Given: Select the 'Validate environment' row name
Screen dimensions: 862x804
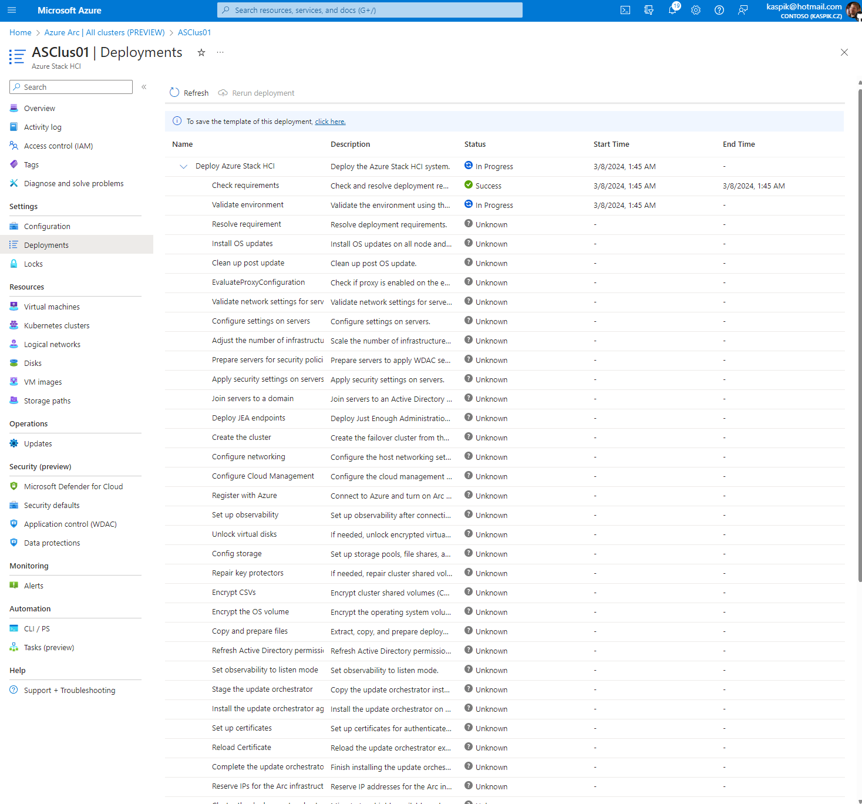Looking at the screenshot, I should point(248,204).
